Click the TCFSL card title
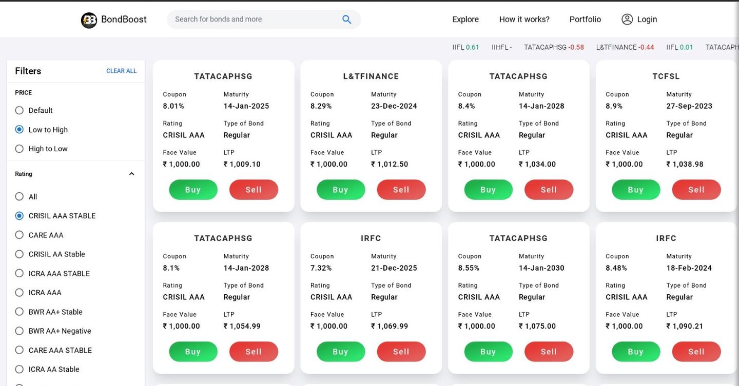This screenshot has width=739, height=386. 666,76
